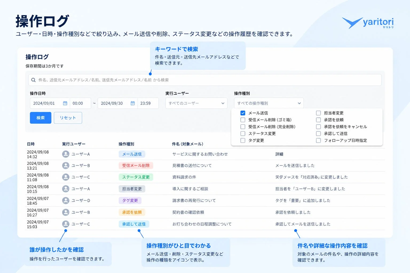410x273 pixels.
Task: Click user avatar in 16:27 row
Action: click(x=66, y=212)
